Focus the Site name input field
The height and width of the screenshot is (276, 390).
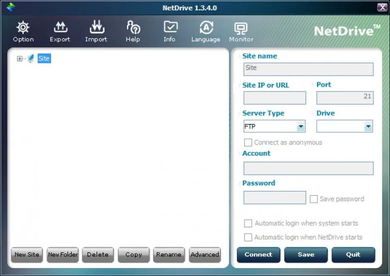pyautogui.click(x=308, y=69)
